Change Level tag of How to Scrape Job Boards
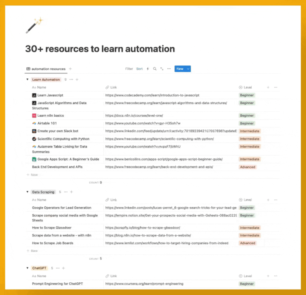This screenshot has width=306, height=295. coord(247,243)
